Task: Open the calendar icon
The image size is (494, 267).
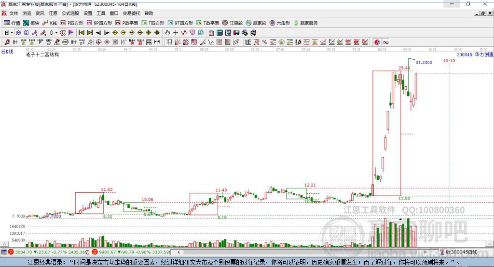Action: click(x=211, y=33)
